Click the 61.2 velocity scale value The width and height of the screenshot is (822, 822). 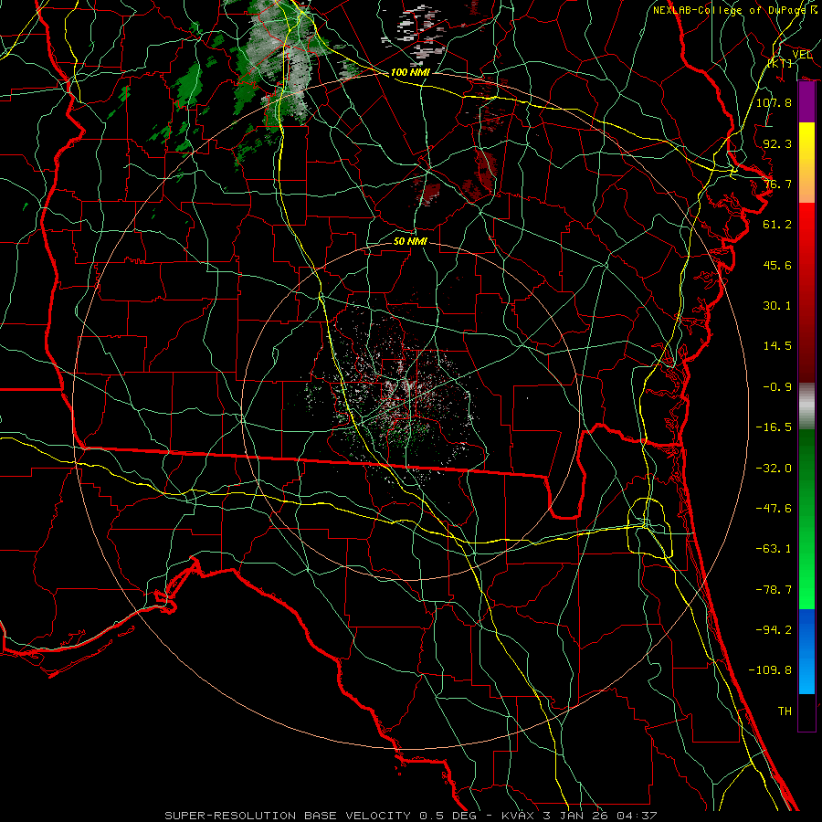click(x=777, y=225)
